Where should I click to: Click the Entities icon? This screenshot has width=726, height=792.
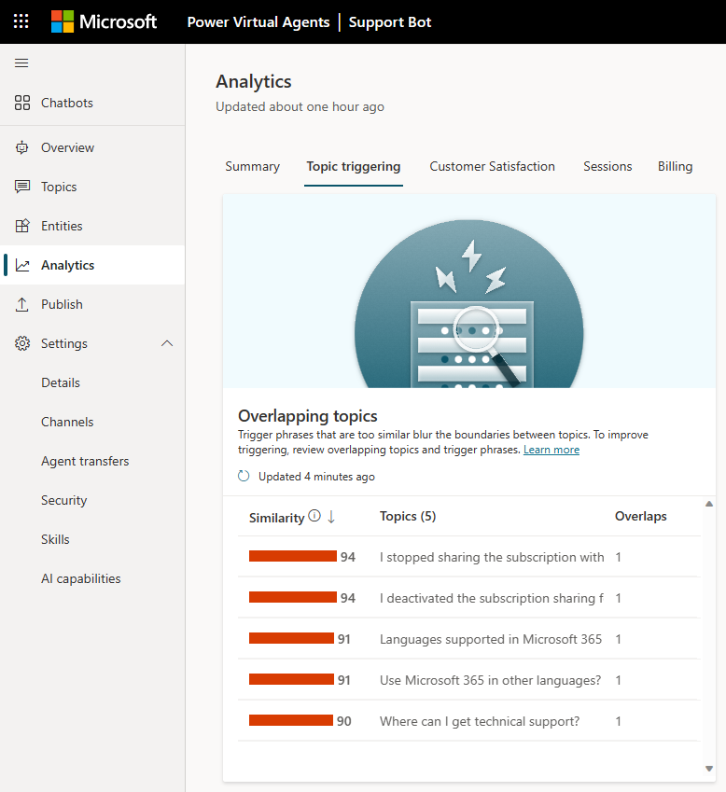pos(22,226)
